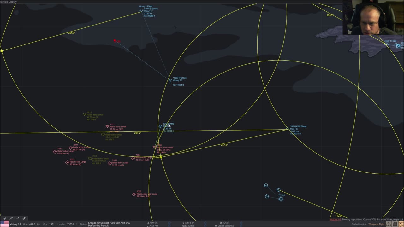The width and height of the screenshot is (404, 227).
Task: Click the yellow X reference point near 65.0nm
Action: pyautogui.click(x=161, y=157)
